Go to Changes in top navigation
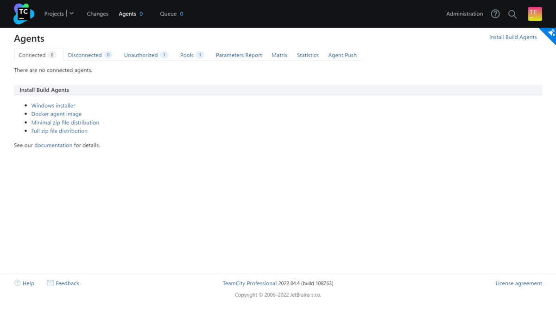This screenshot has height=313, width=556. pos(97,14)
